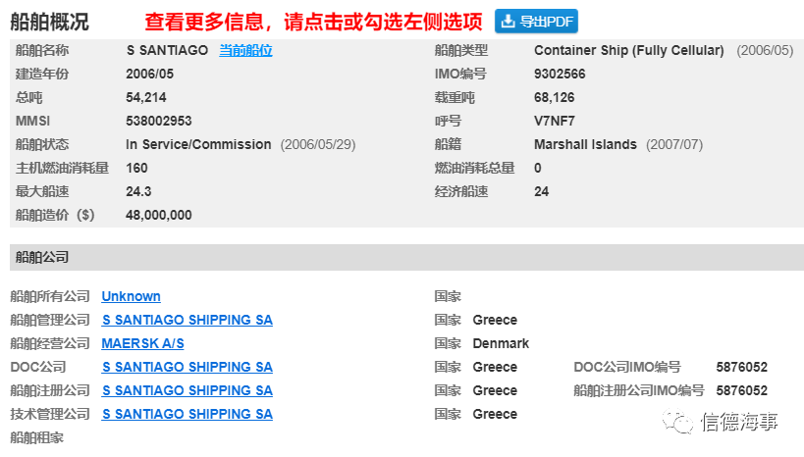Click the 导出PDF export button

[536, 22]
